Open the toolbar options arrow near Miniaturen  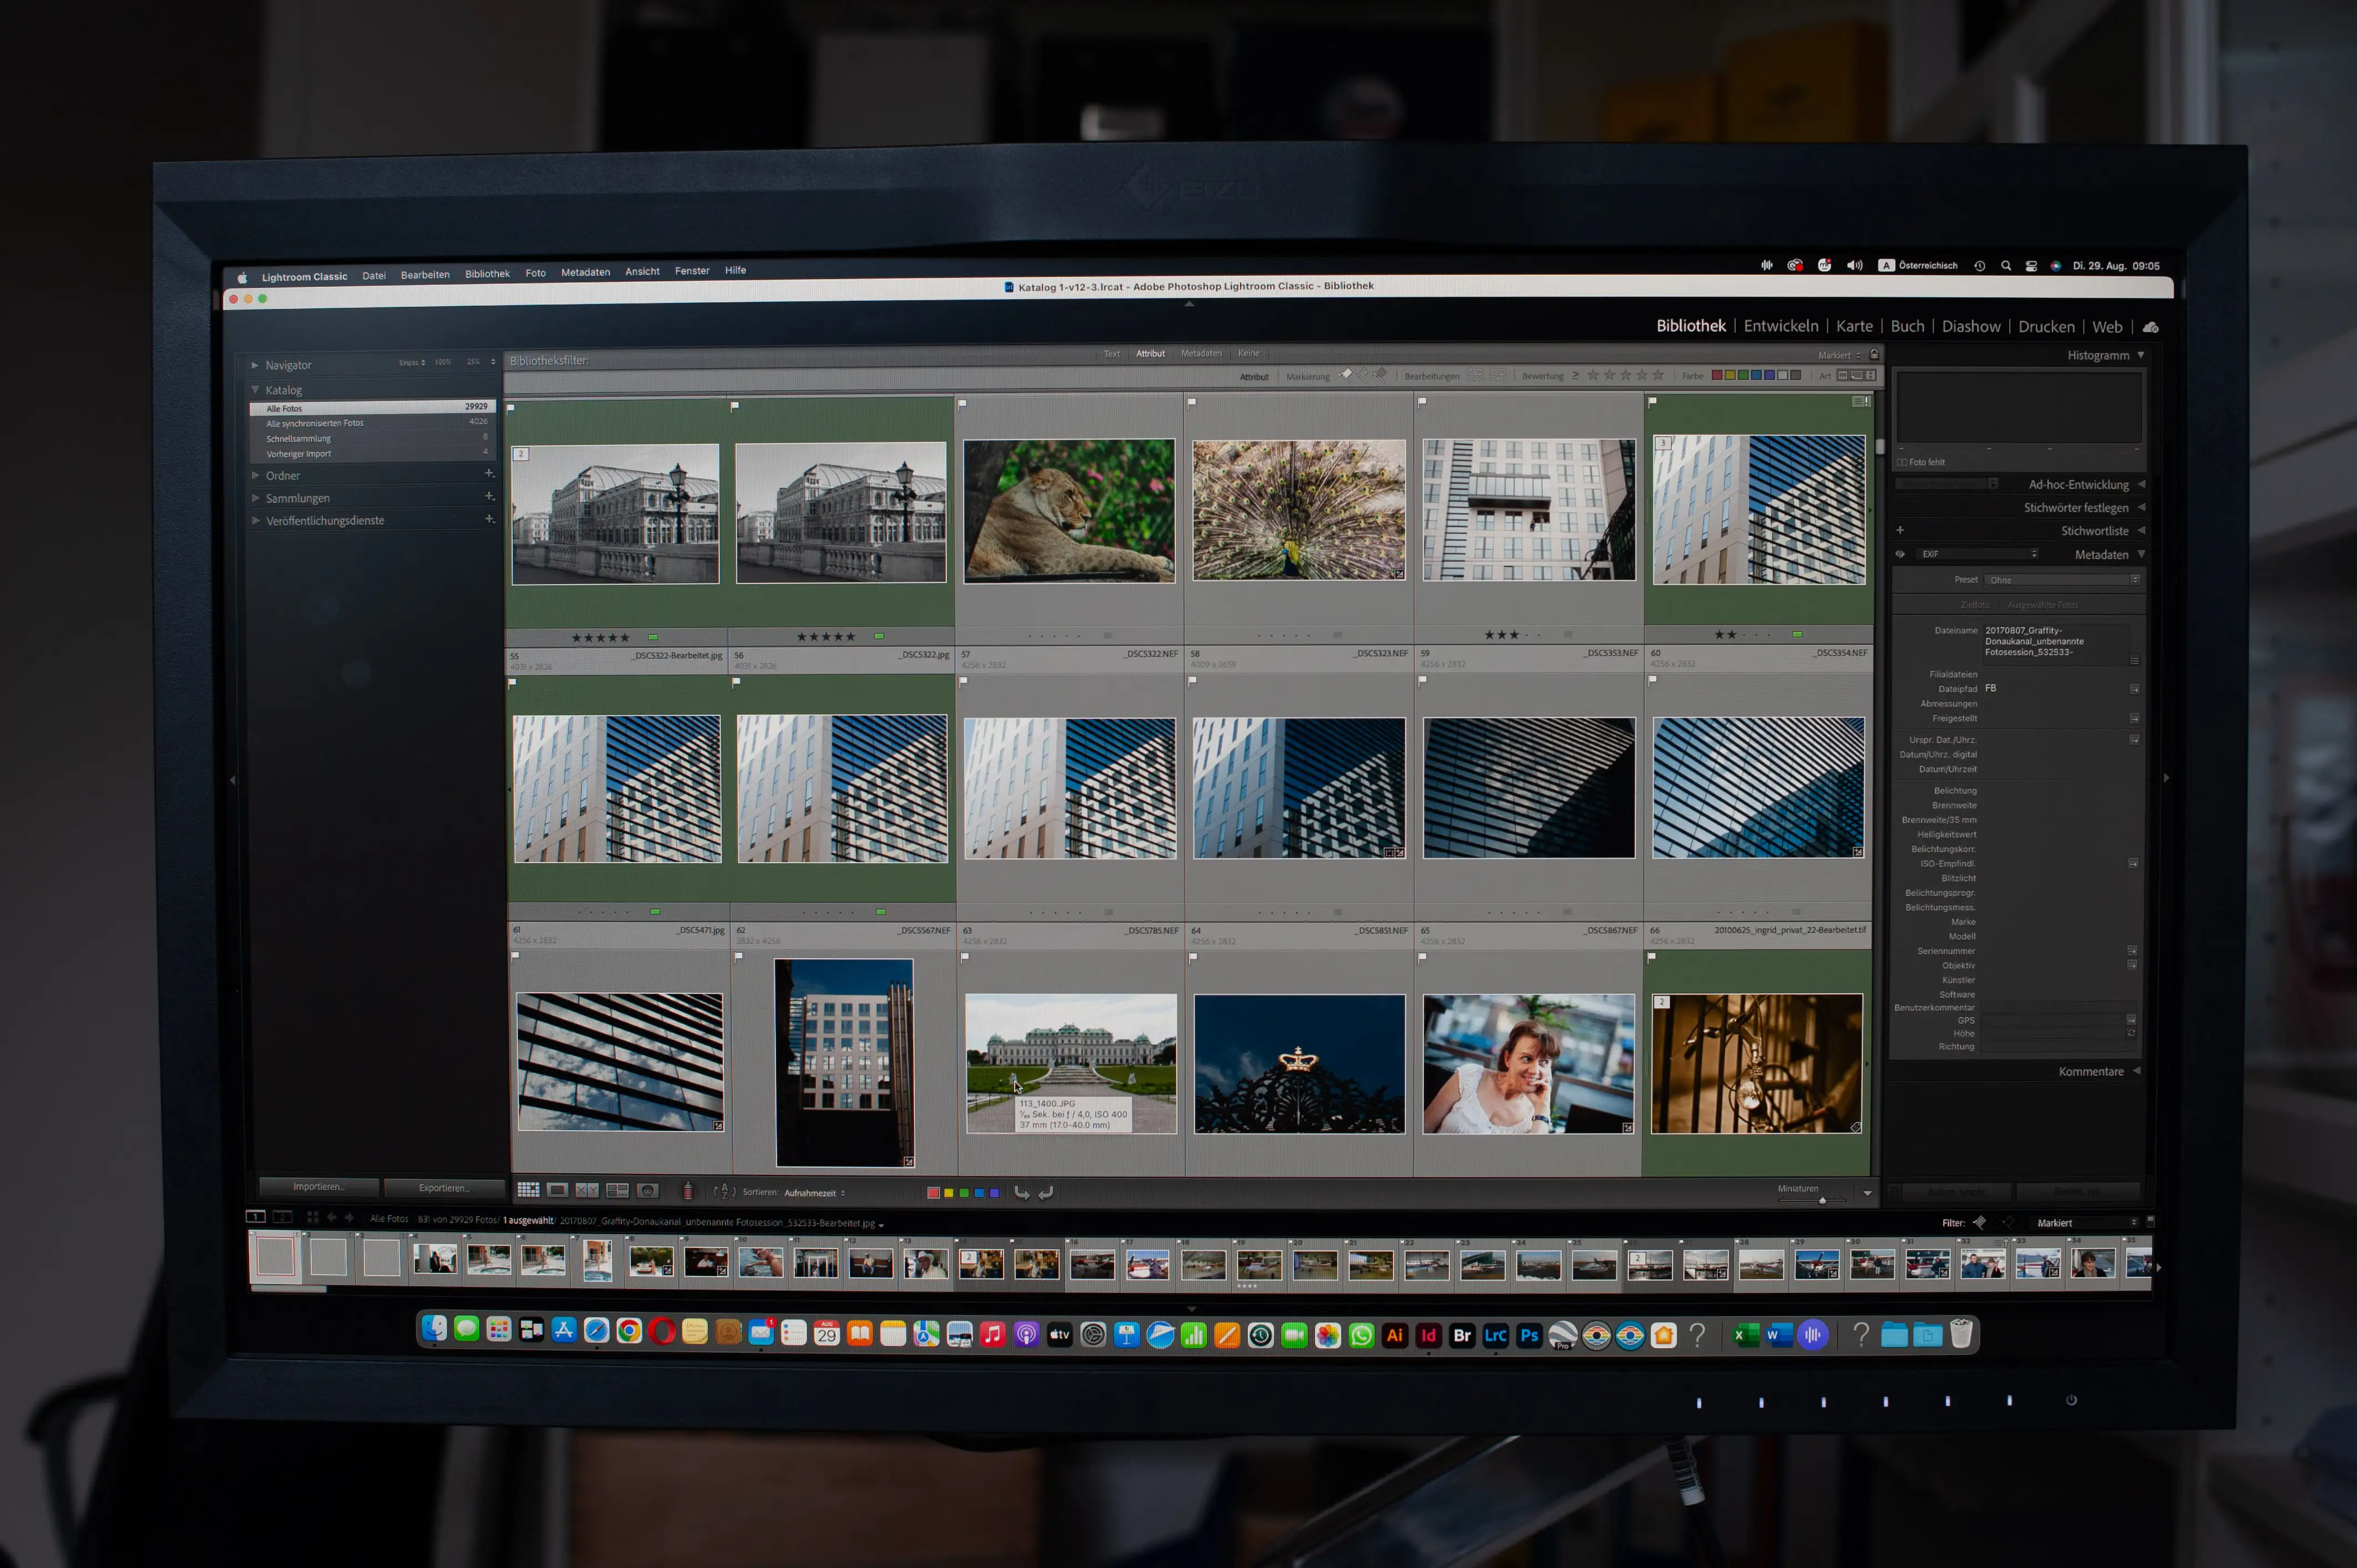click(1867, 1192)
